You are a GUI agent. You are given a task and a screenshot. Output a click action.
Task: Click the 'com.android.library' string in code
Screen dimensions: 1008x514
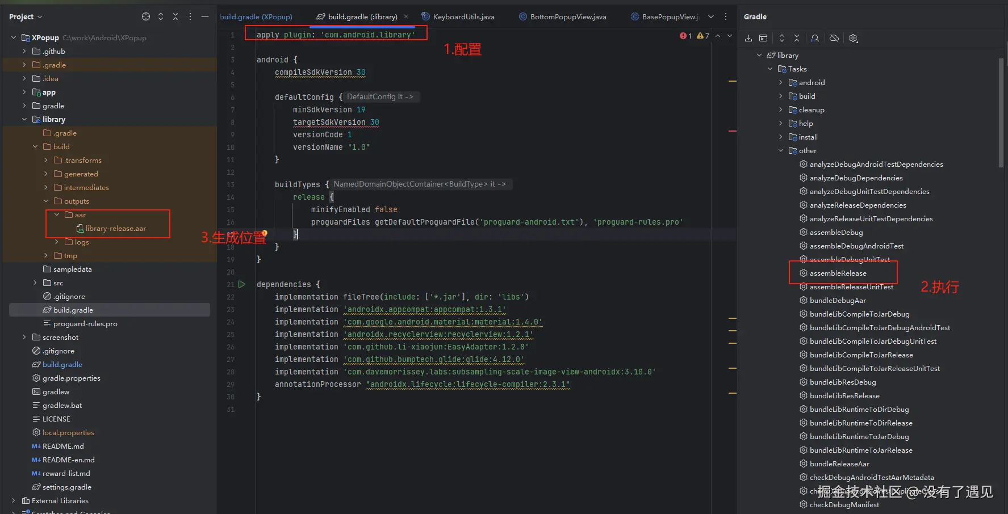pyautogui.click(x=368, y=35)
